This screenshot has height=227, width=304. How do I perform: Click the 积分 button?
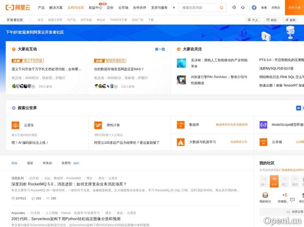[x=272, y=20]
